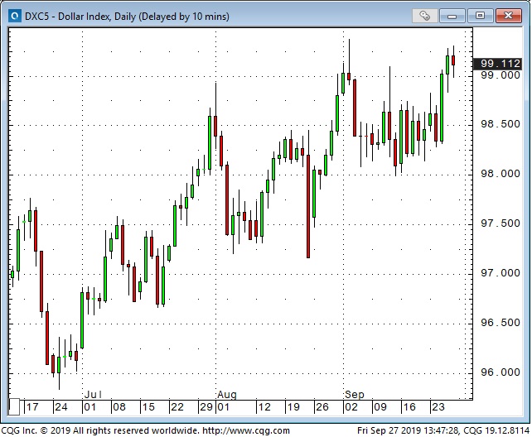
Task: Click the 97.500 price axis label
Action: coord(501,223)
